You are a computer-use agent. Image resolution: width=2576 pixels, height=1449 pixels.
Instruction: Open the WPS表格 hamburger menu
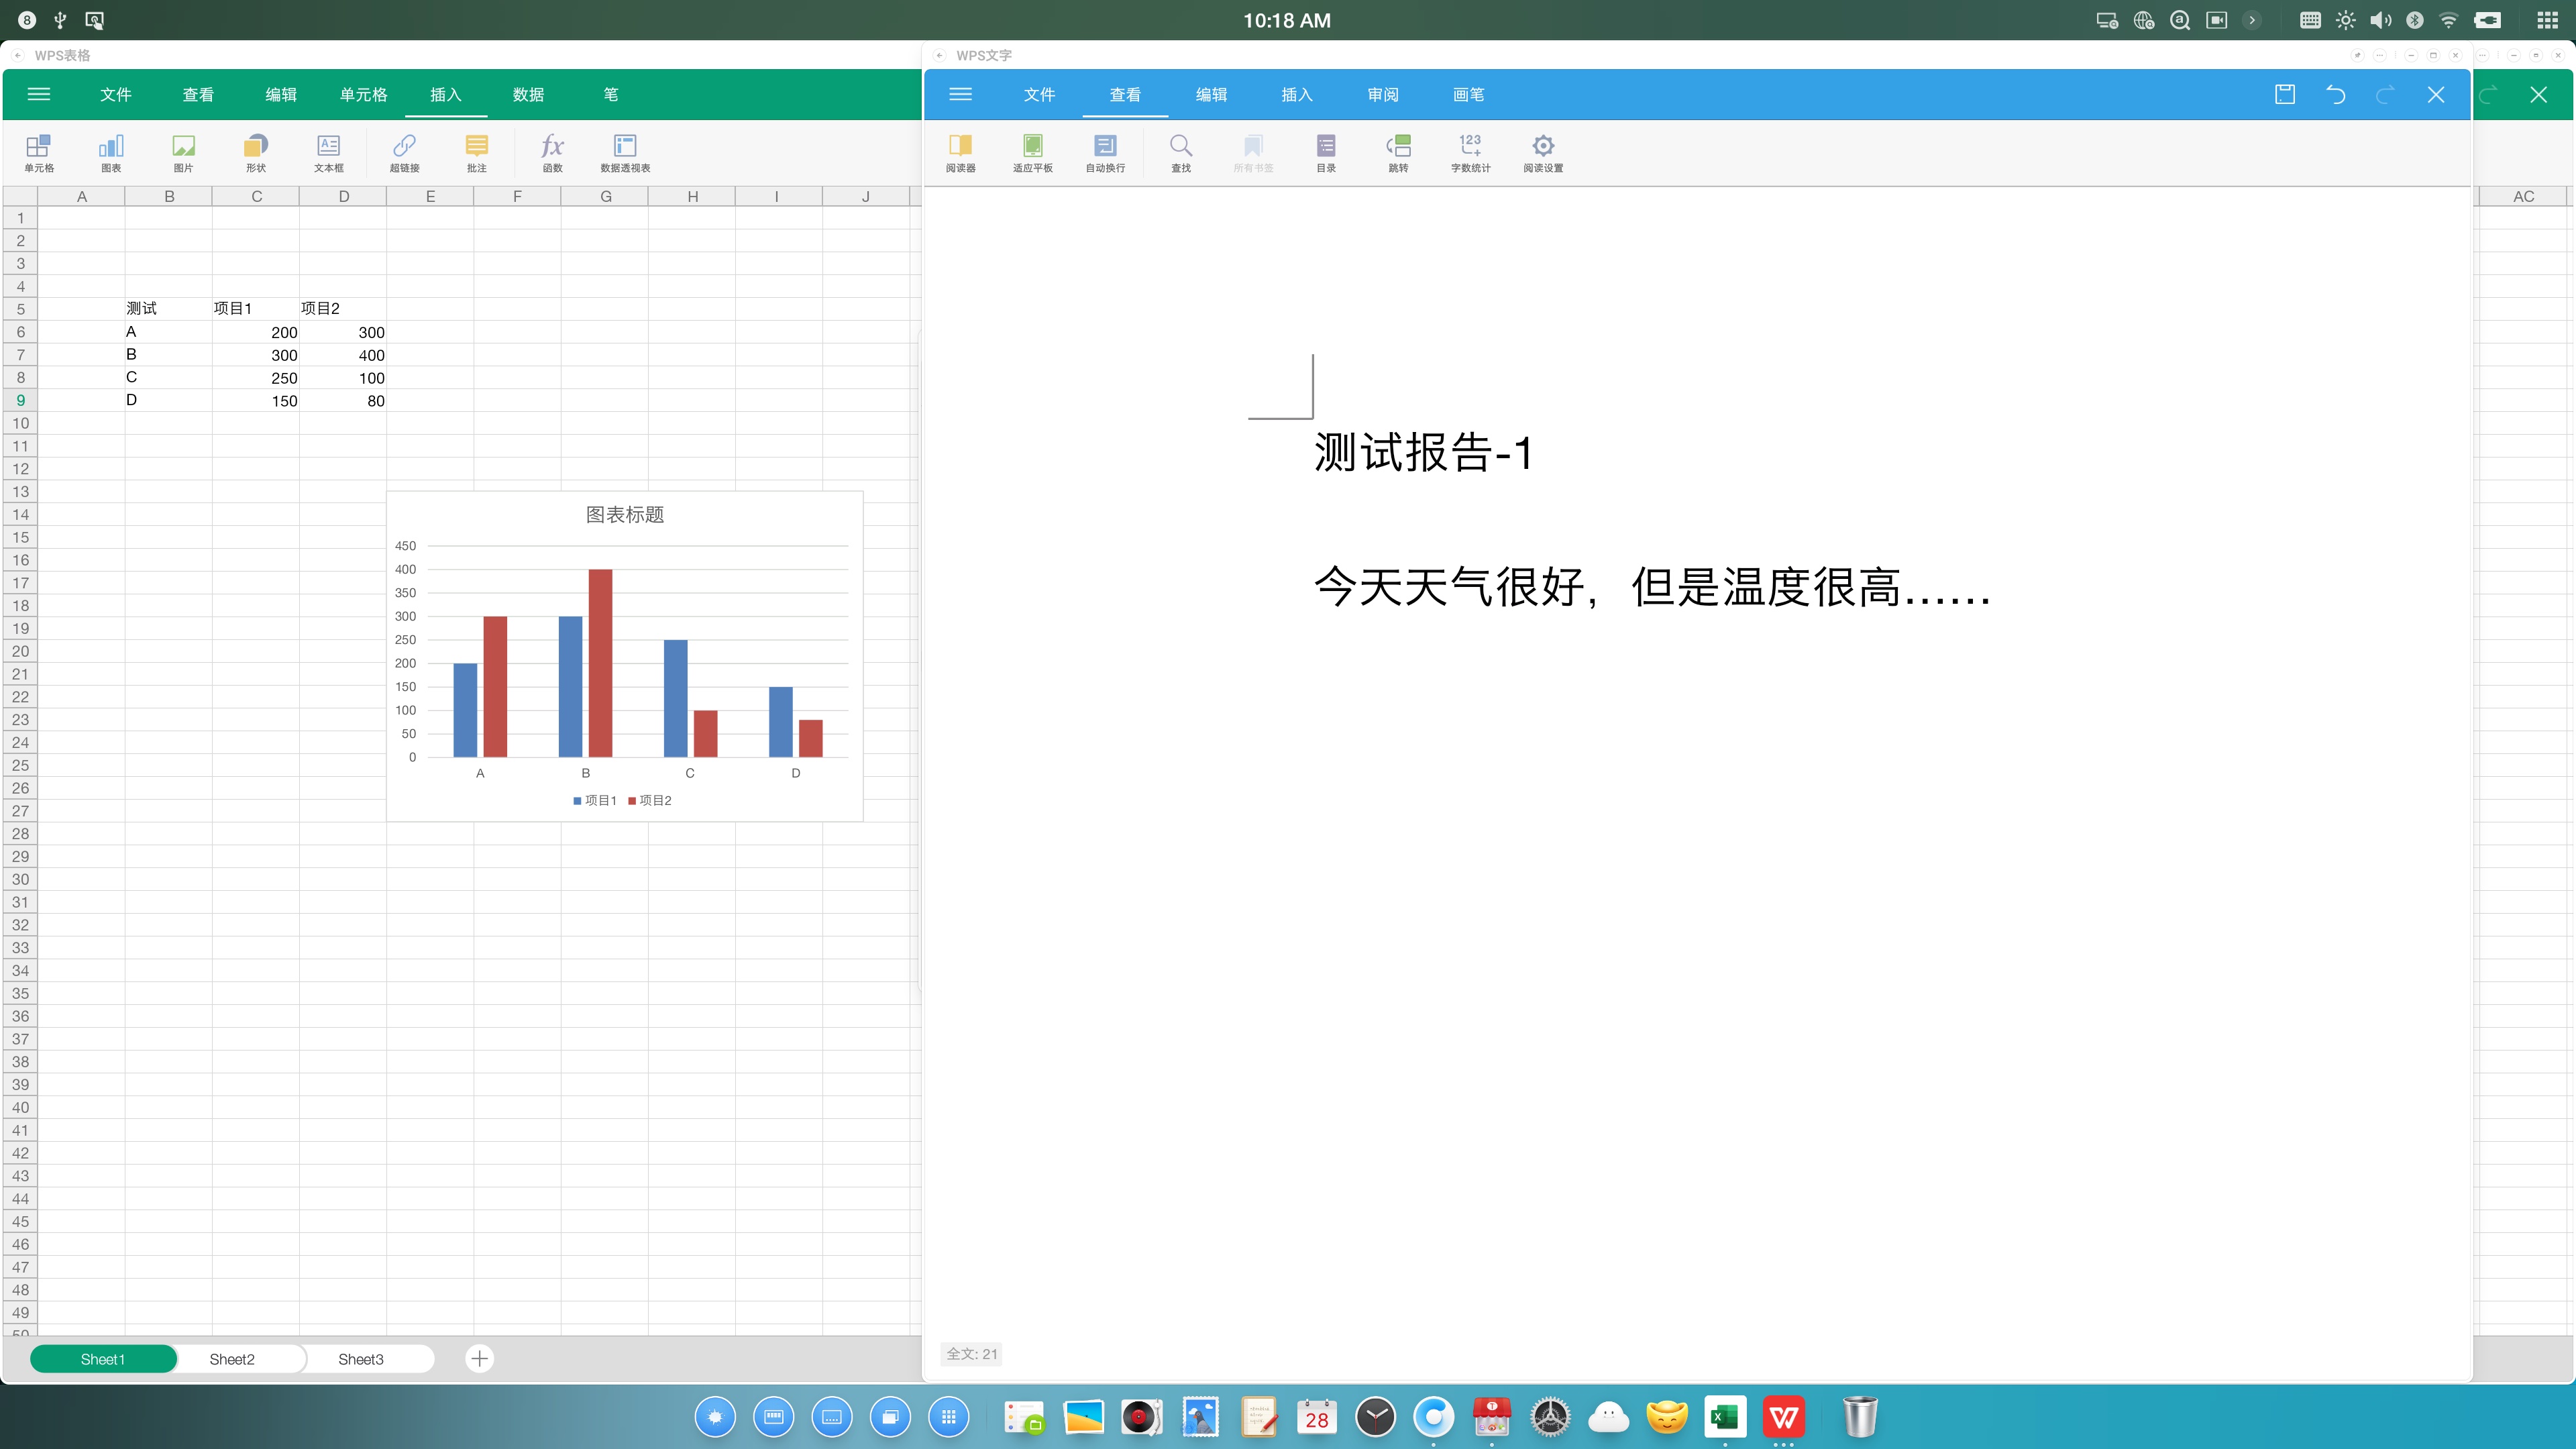point(39,94)
